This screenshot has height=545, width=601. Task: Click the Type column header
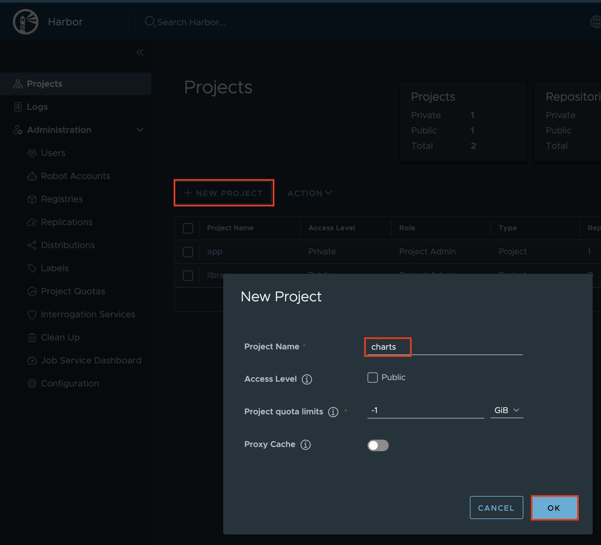pyautogui.click(x=507, y=228)
